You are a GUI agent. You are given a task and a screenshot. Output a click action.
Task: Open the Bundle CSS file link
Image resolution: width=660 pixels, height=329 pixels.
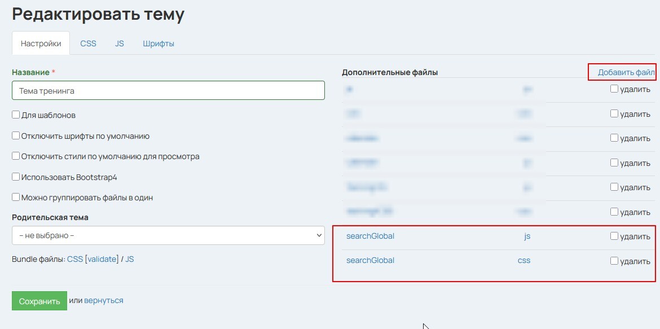pos(74,259)
